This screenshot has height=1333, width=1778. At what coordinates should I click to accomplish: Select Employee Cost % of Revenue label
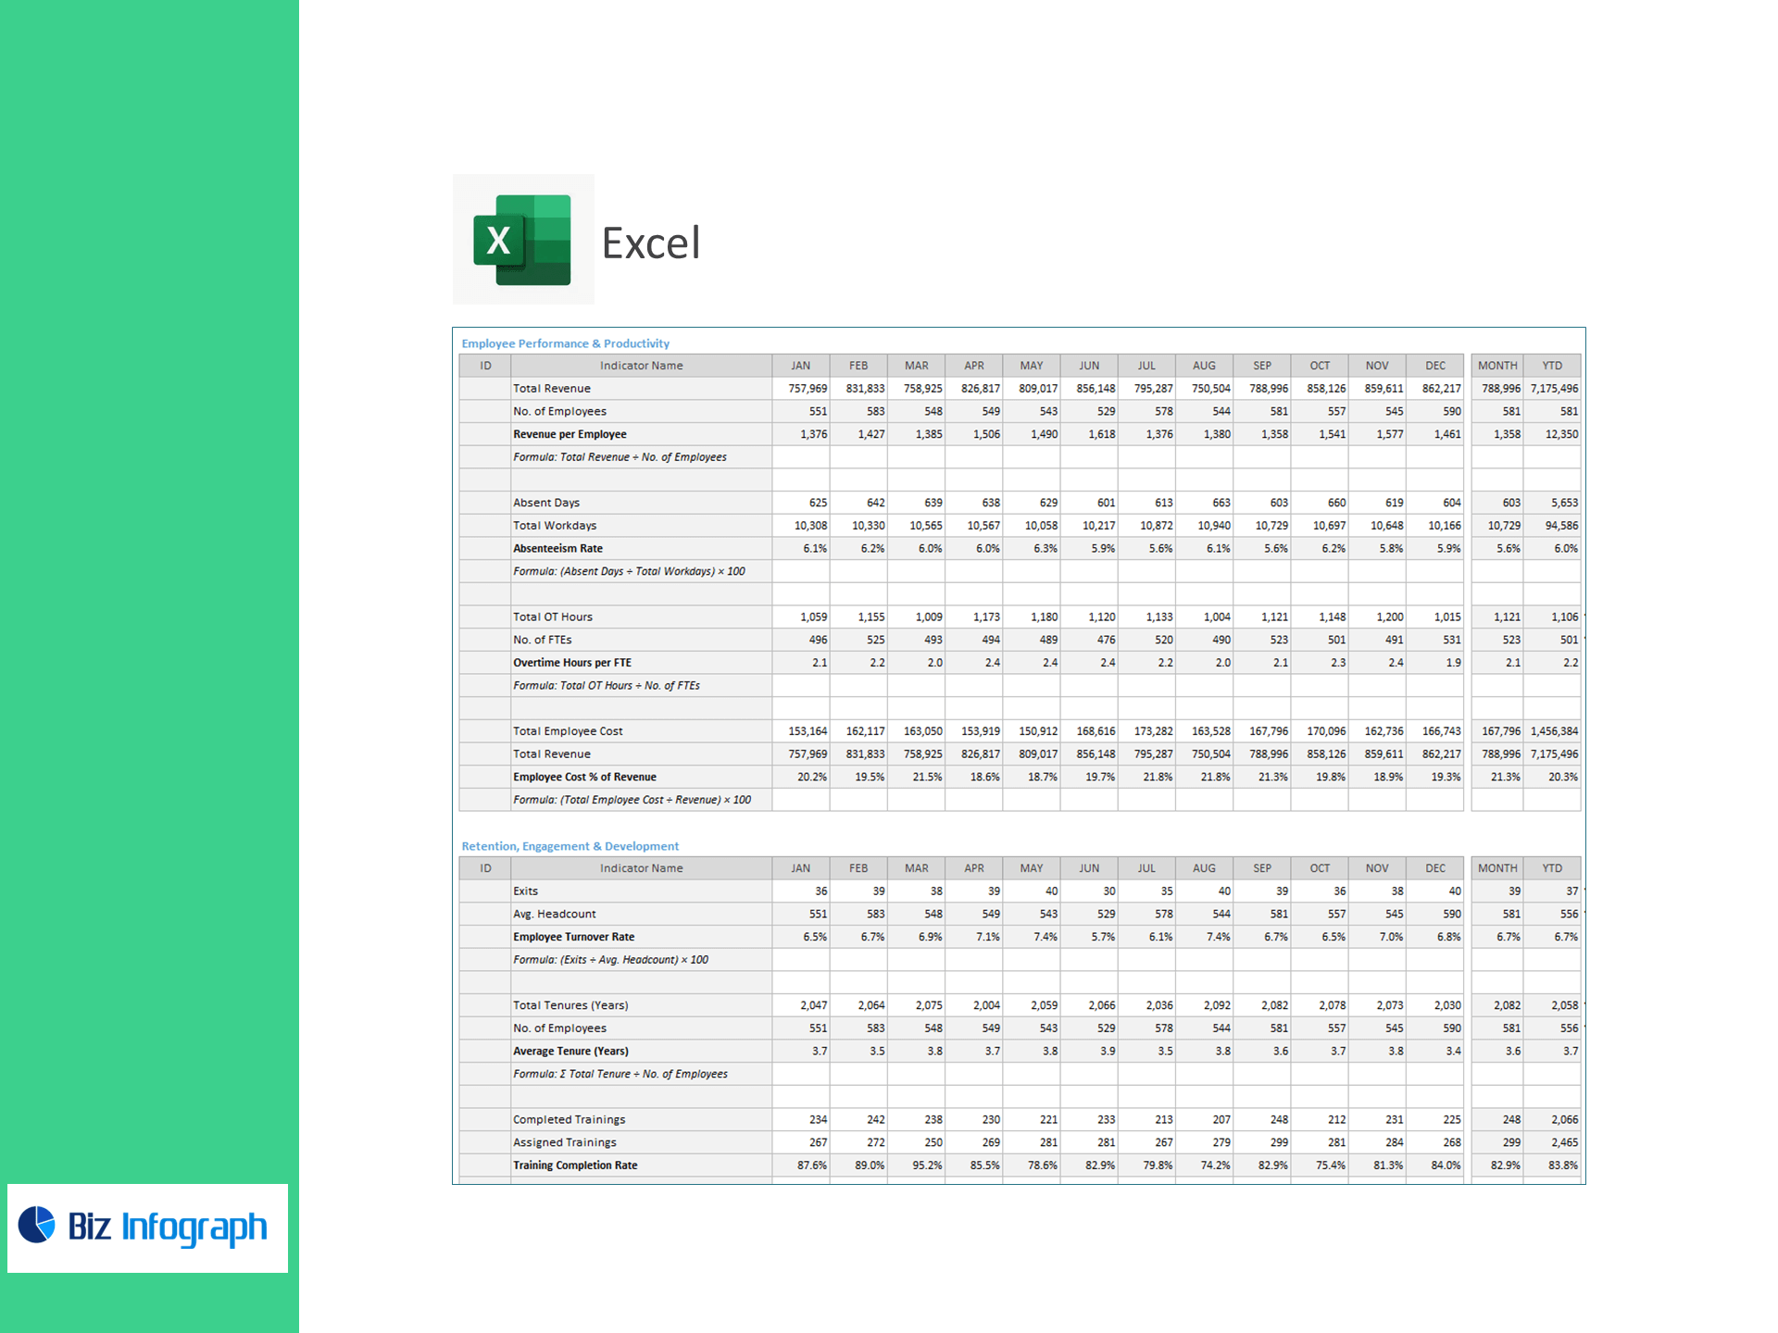click(584, 778)
